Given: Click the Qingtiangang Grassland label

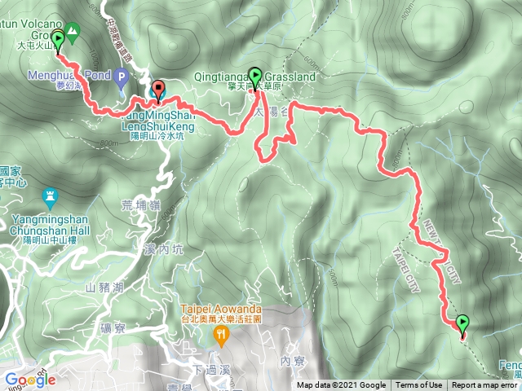Looking at the screenshot, I should tap(254, 77).
